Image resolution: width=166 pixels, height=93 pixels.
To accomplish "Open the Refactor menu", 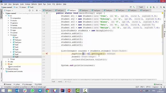I will [x=34, y=4].
